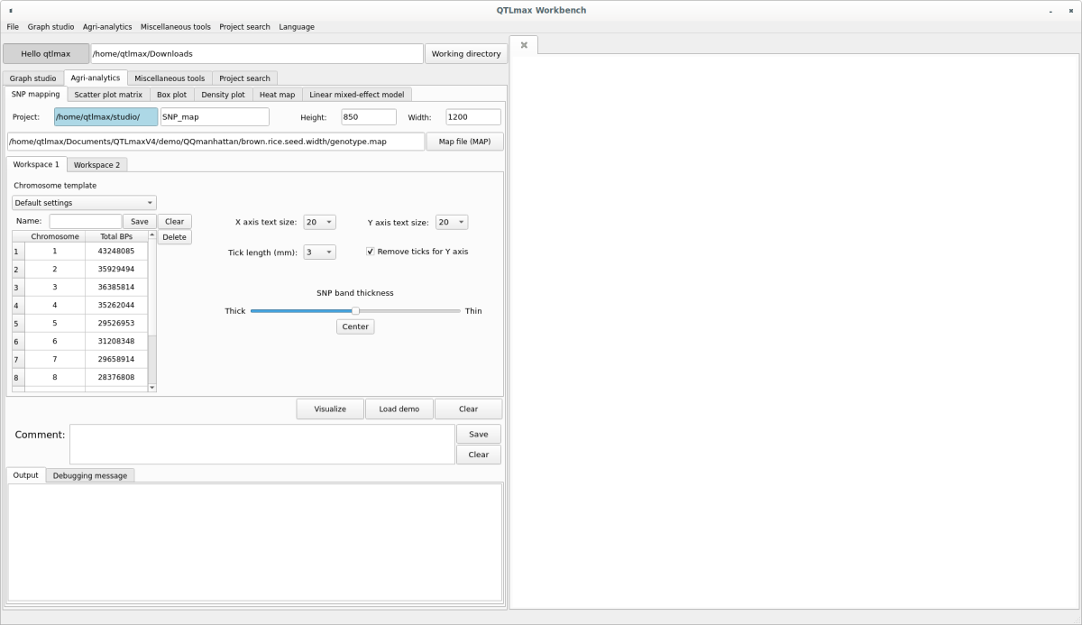
Task: Delete the selected chromosome template
Action: (174, 237)
